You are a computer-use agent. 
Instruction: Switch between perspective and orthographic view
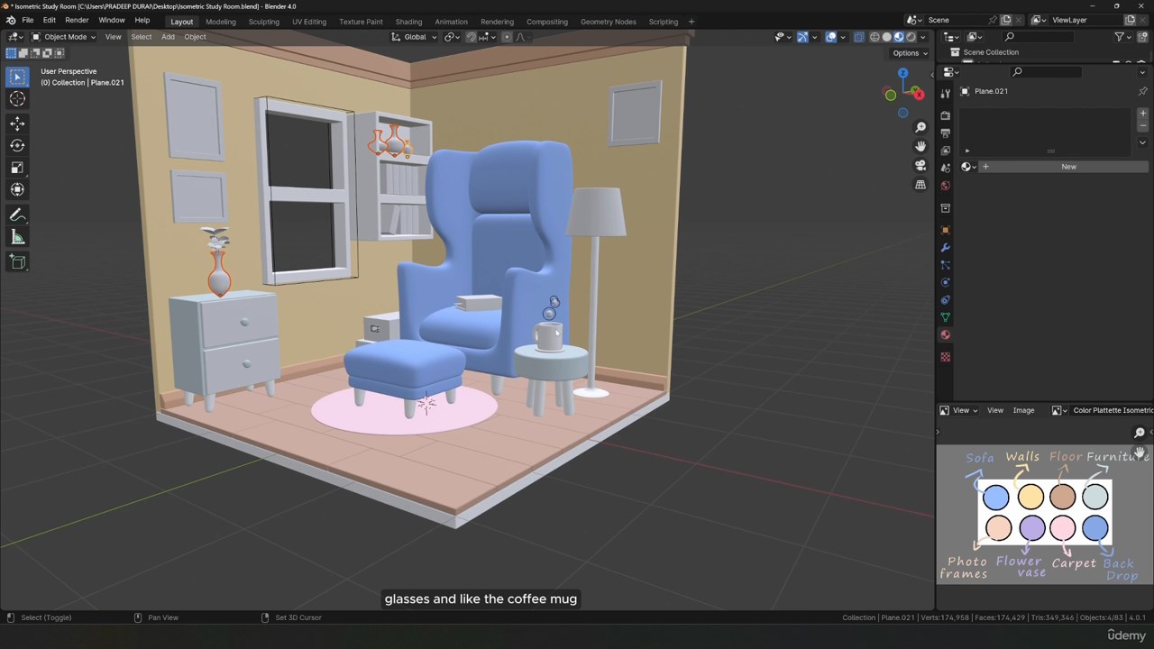(x=920, y=185)
